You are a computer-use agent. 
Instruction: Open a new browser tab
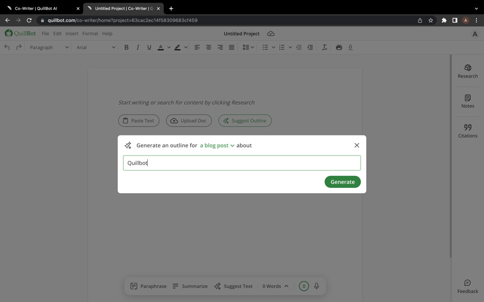click(x=171, y=8)
